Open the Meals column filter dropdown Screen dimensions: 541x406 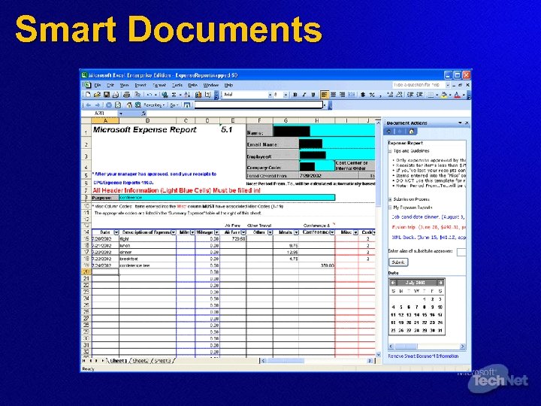tap(296, 232)
